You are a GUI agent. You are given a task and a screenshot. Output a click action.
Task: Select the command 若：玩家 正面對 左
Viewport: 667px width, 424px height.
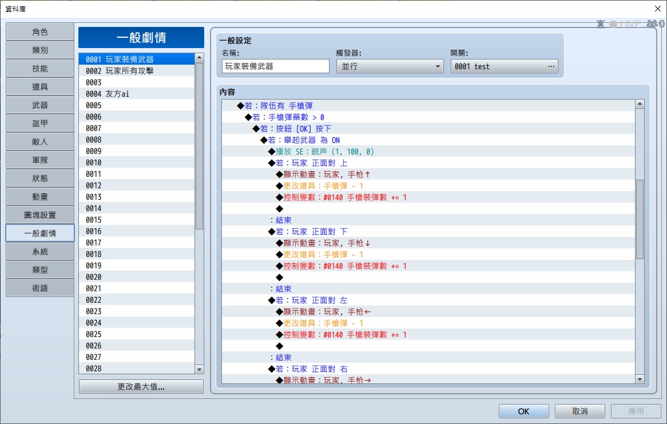pyautogui.click(x=428, y=300)
